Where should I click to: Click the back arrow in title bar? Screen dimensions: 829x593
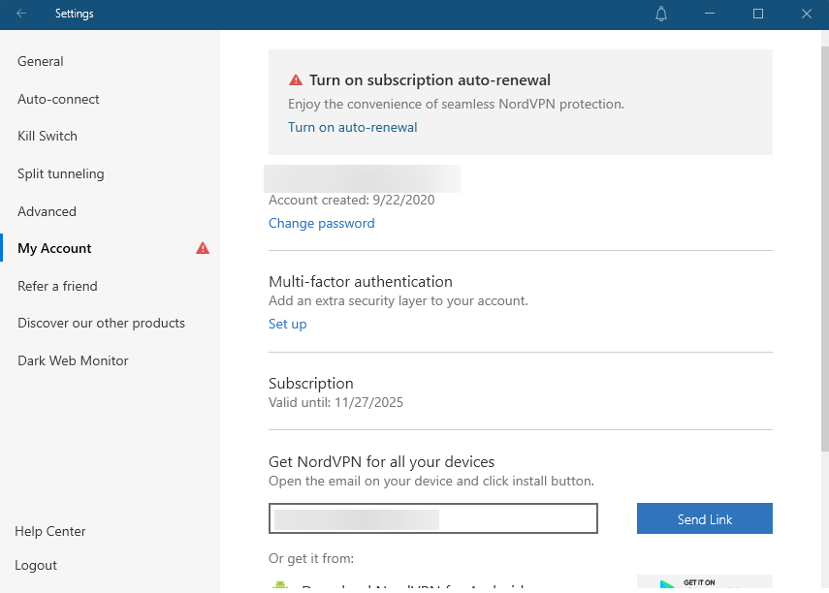(21, 14)
